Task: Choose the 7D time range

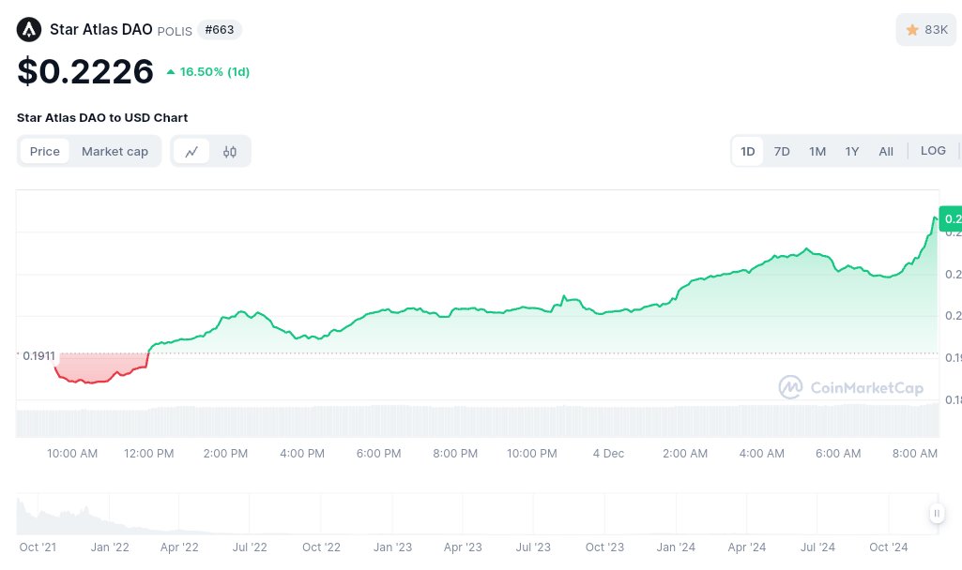Action: click(782, 151)
